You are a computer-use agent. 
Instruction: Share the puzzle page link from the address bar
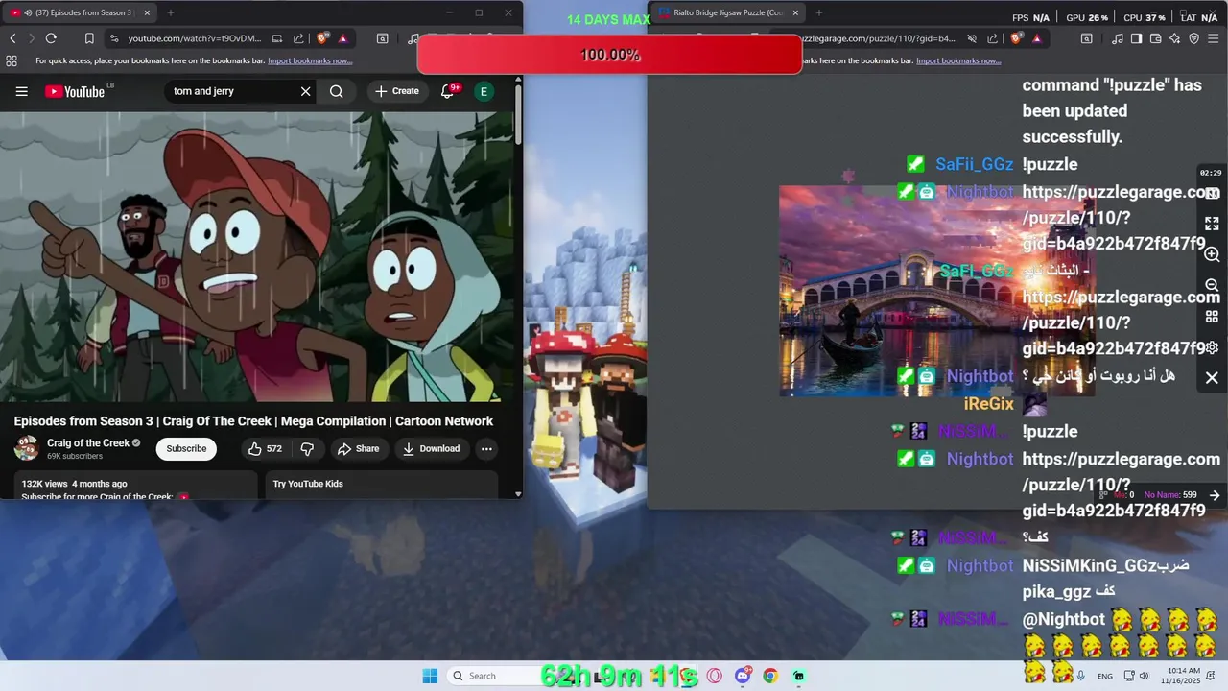(993, 38)
